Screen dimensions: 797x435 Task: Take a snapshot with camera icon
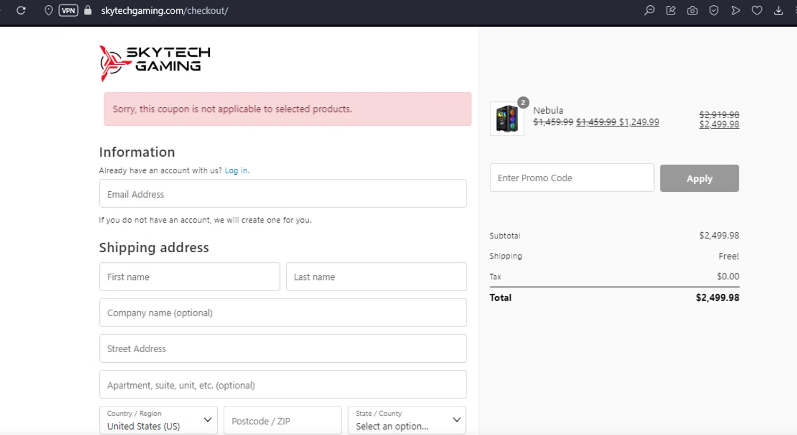tap(692, 11)
